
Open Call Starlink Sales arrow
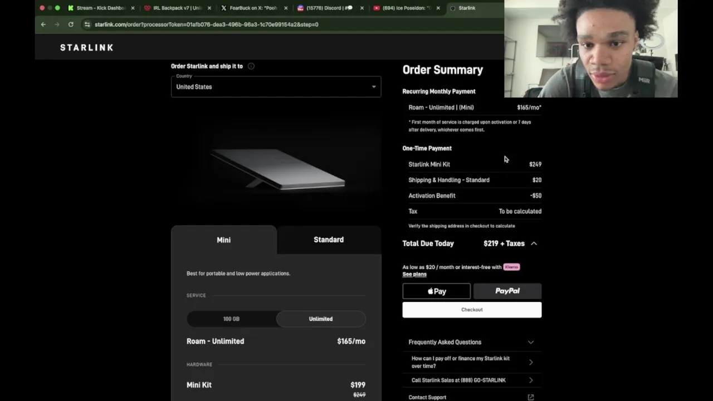coord(530,380)
